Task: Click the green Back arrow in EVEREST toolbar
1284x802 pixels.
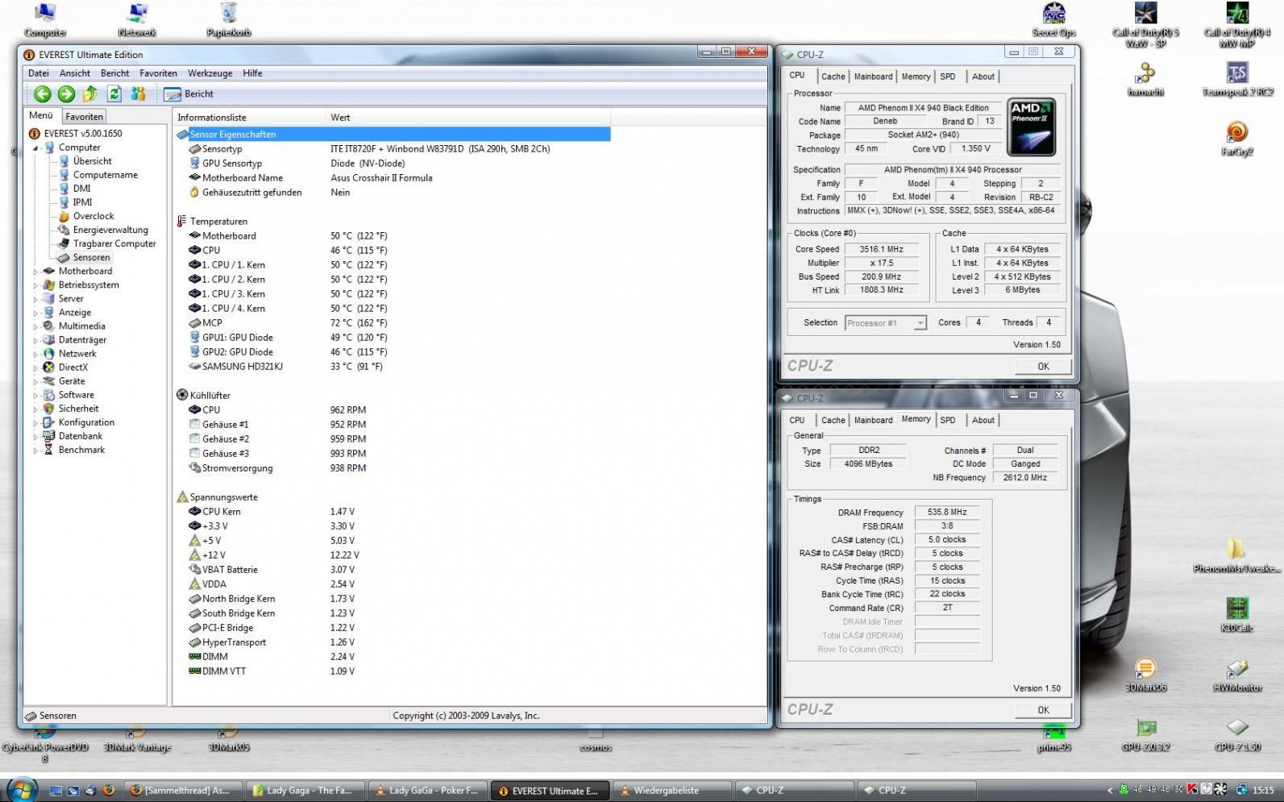Action: click(43, 93)
